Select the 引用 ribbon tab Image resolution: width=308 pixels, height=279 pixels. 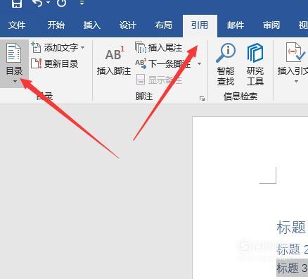click(200, 25)
